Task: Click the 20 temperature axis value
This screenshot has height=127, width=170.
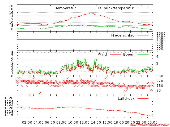Action: click(x=11, y=6)
